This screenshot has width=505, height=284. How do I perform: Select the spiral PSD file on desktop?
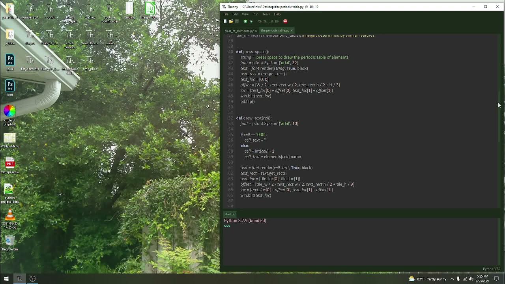click(10, 62)
